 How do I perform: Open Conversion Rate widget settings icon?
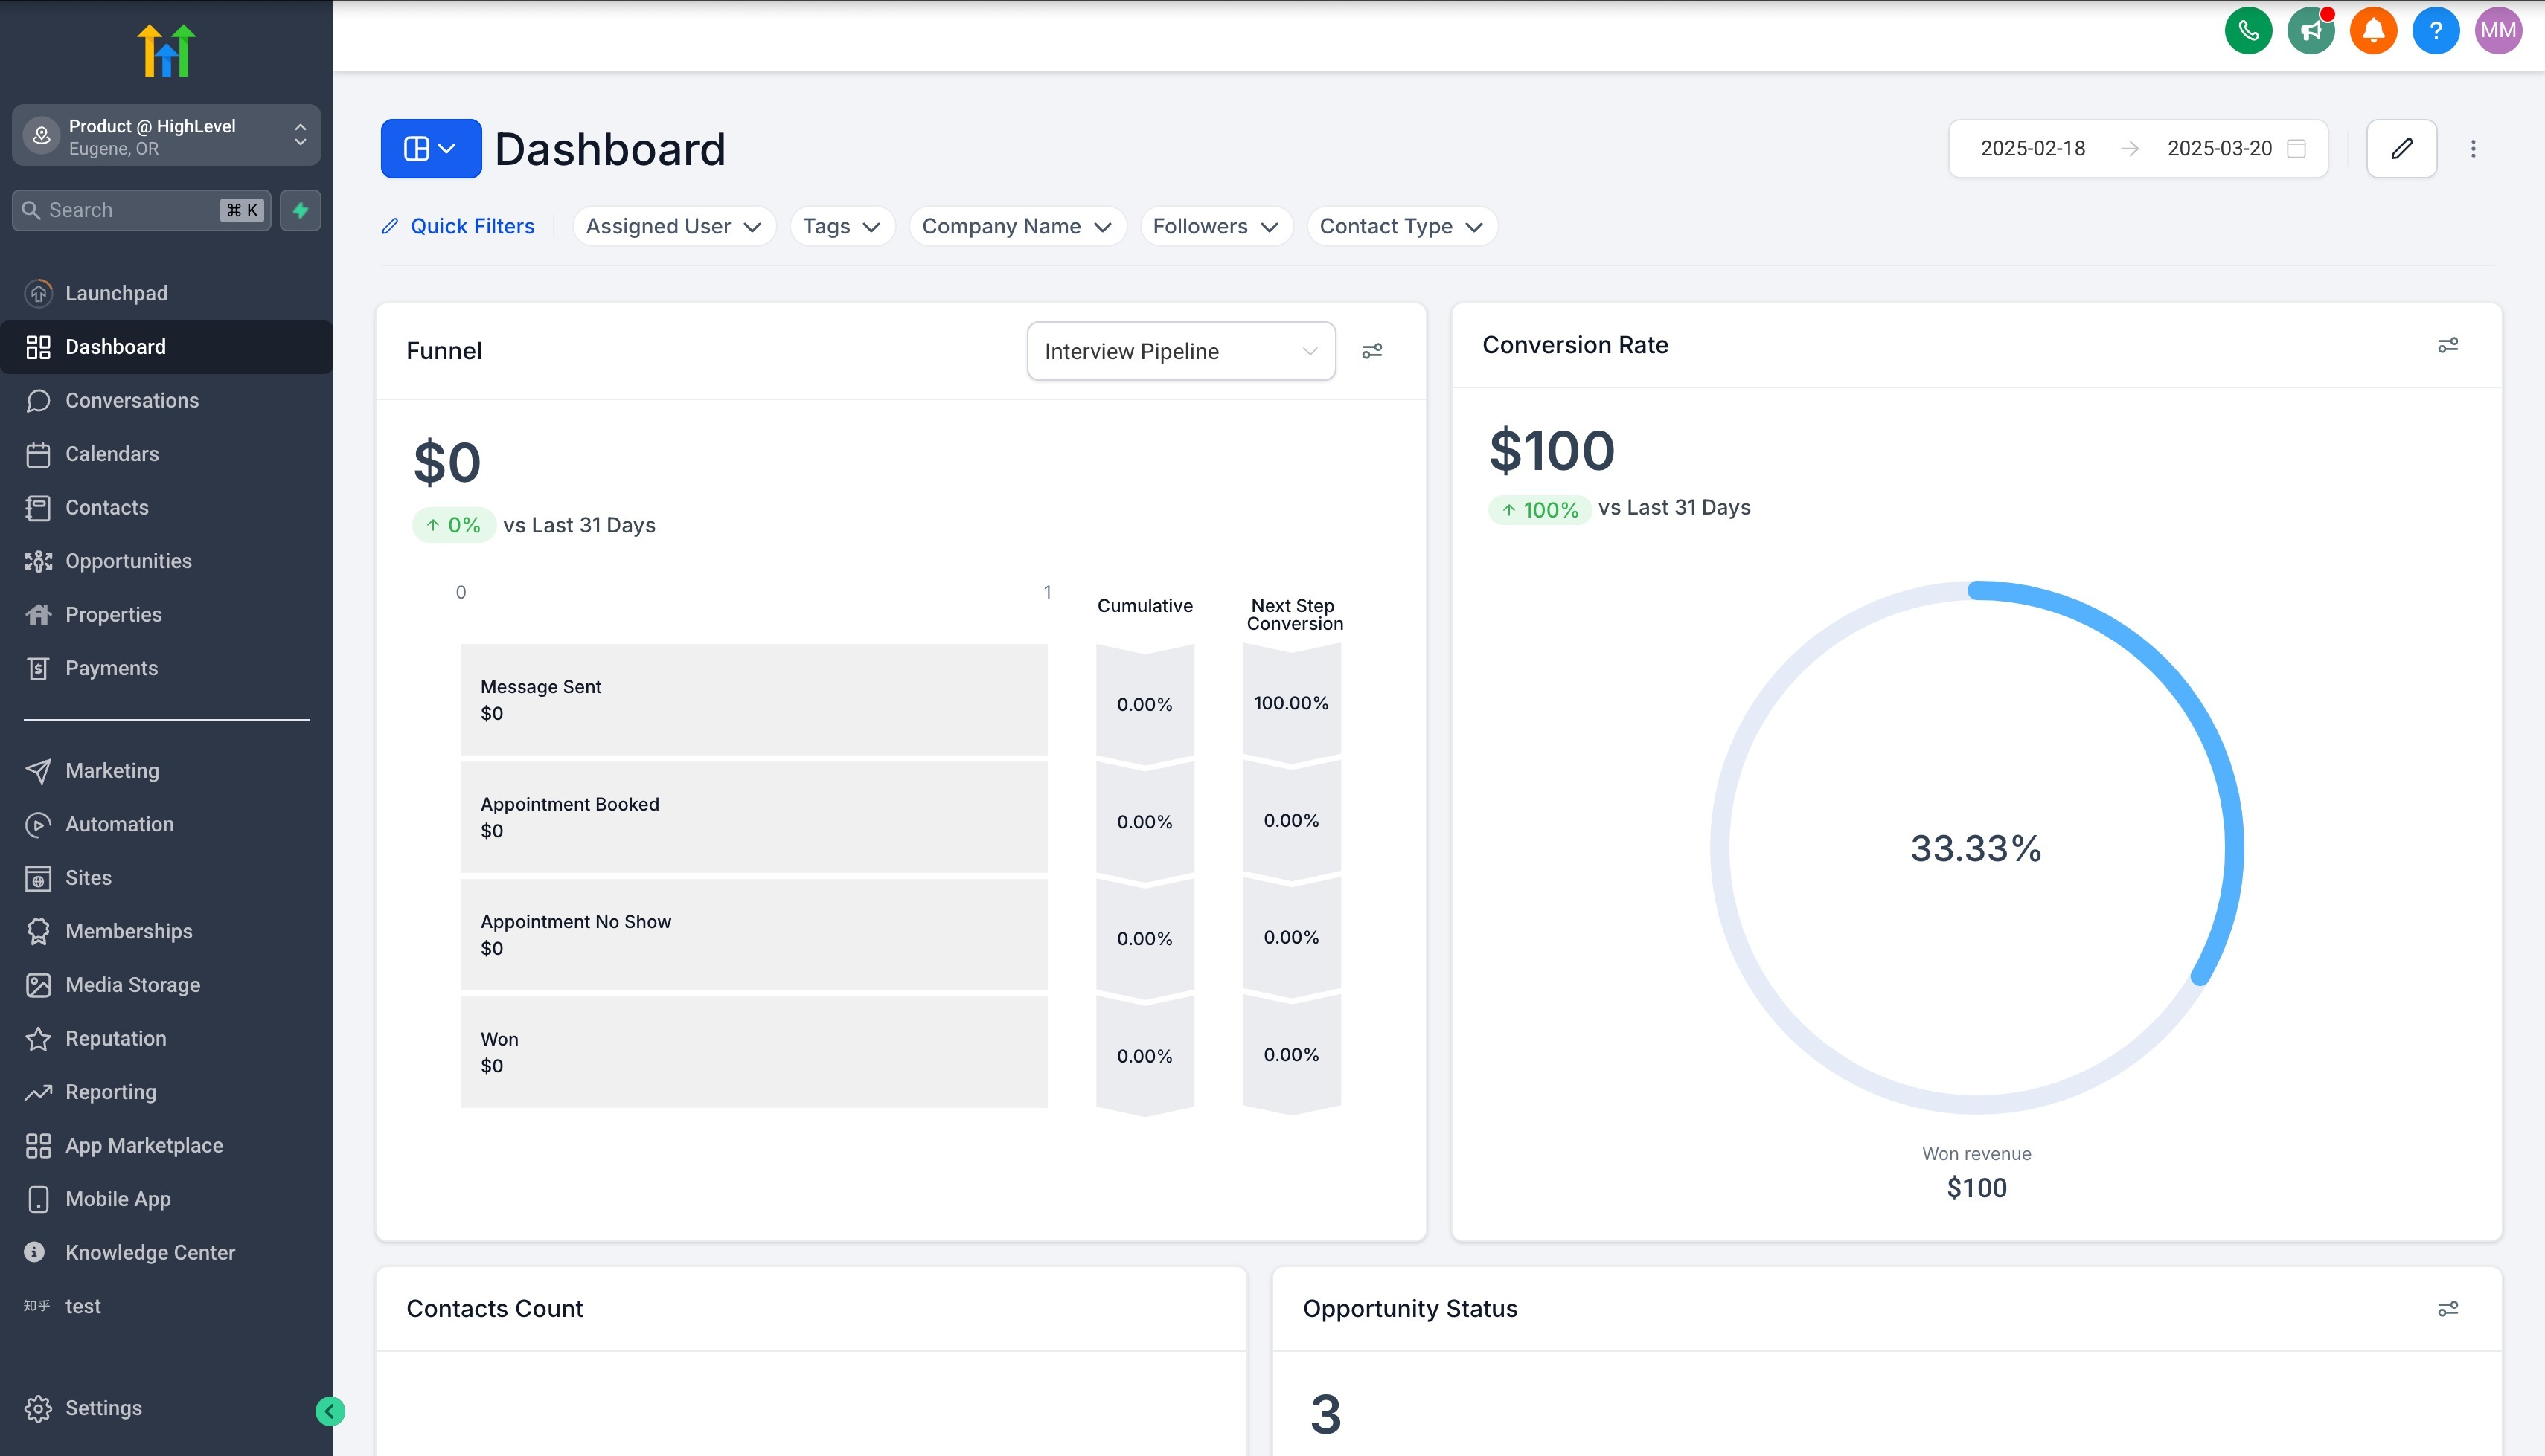pyautogui.click(x=2447, y=345)
